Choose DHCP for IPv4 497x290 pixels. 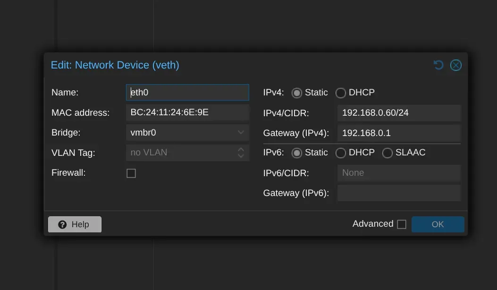[340, 93]
